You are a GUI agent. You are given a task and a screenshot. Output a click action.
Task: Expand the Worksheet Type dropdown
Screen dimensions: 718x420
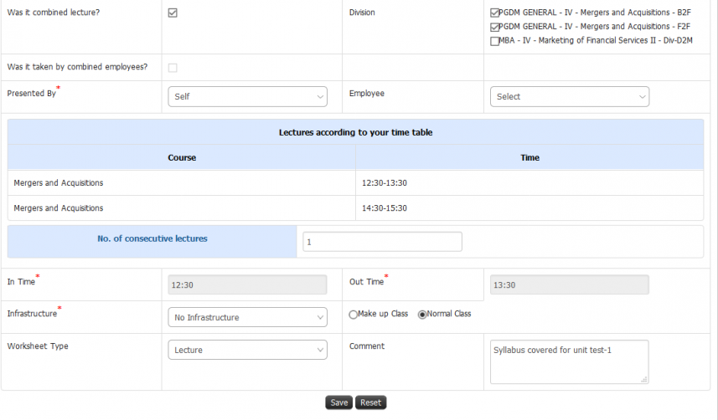pos(247,350)
